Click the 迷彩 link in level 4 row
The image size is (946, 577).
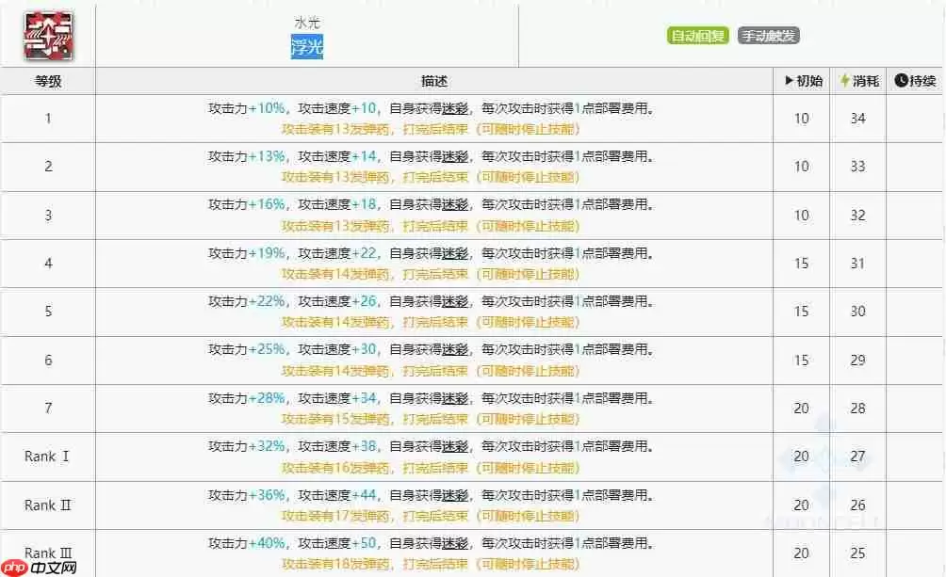pyautogui.click(x=455, y=254)
